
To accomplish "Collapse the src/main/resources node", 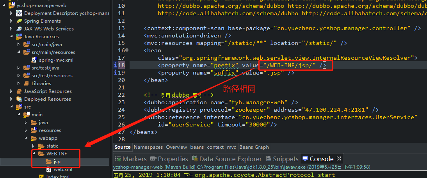I will pos(18,52).
